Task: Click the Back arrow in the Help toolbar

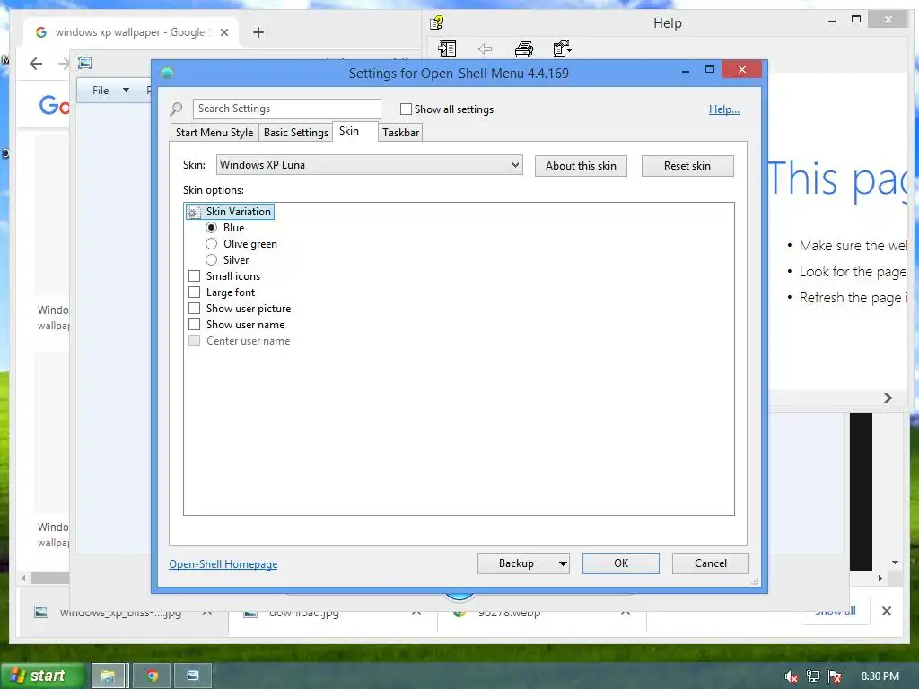Action: (485, 48)
